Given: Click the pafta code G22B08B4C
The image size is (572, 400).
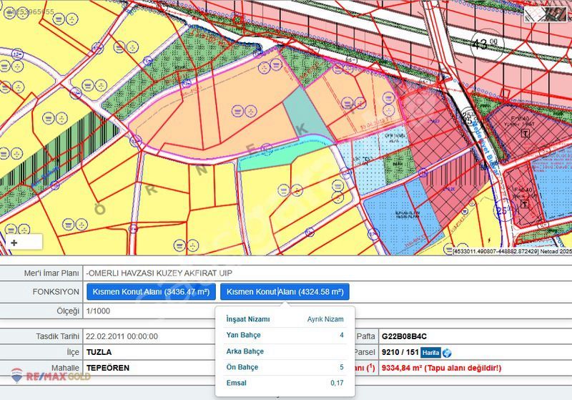Looking at the screenshot, I should click(x=406, y=336).
